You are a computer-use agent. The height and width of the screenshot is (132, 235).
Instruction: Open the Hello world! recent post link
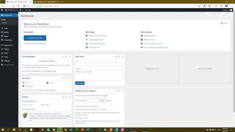tap(44, 105)
